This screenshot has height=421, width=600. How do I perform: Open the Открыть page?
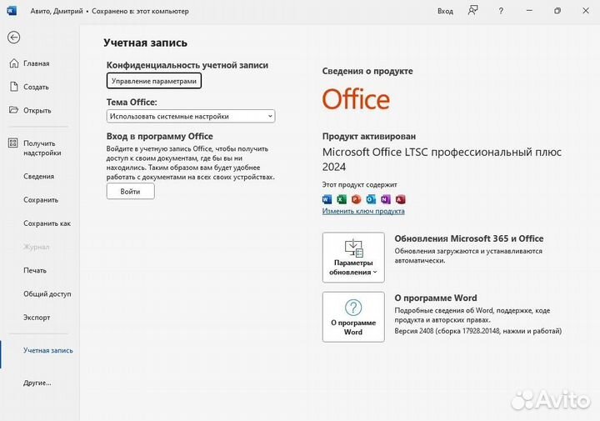click(37, 110)
